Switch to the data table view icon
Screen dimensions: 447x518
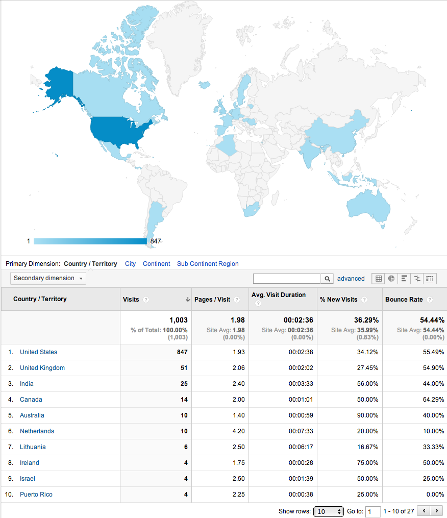point(379,279)
